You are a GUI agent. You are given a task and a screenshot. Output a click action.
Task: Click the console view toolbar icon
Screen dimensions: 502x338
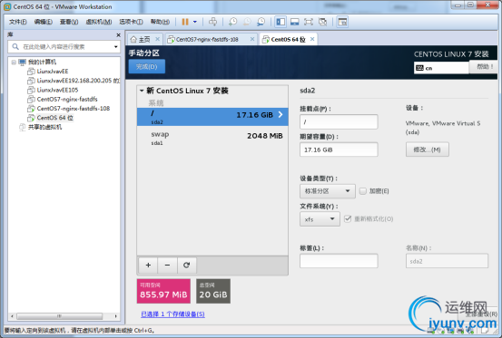(x=342, y=22)
